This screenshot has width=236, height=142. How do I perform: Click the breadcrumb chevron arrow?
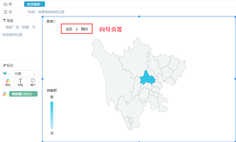(x=77, y=29)
